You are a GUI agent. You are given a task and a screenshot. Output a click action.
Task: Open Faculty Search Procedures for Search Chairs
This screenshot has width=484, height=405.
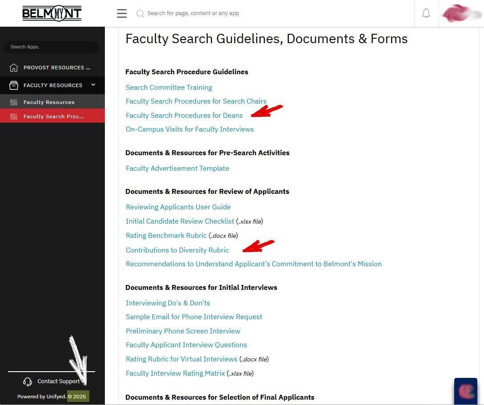[x=196, y=101]
